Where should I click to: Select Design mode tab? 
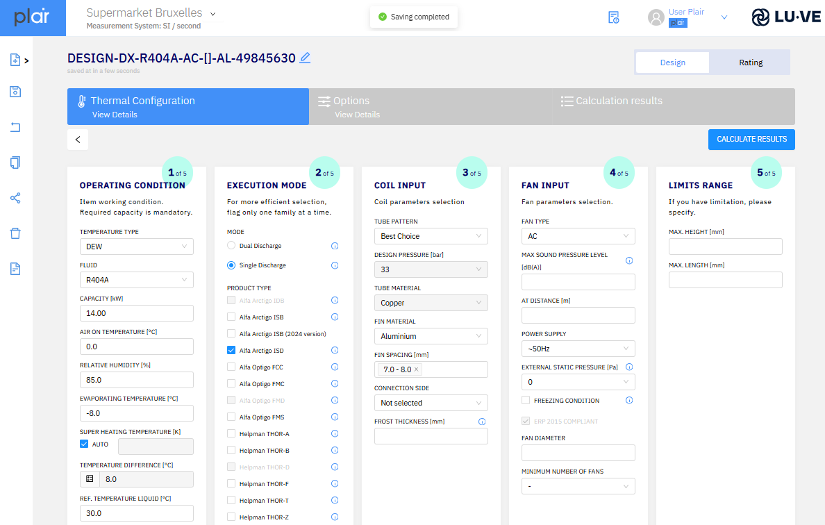click(672, 62)
